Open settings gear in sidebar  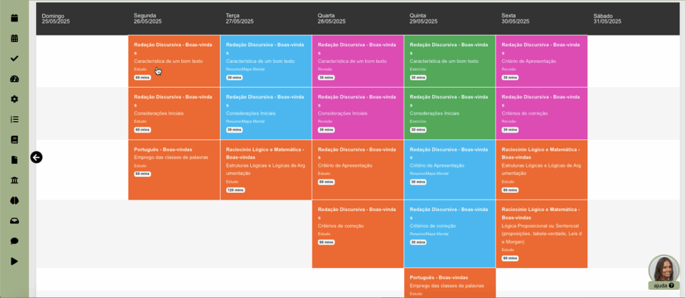pyautogui.click(x=14, y=99)
